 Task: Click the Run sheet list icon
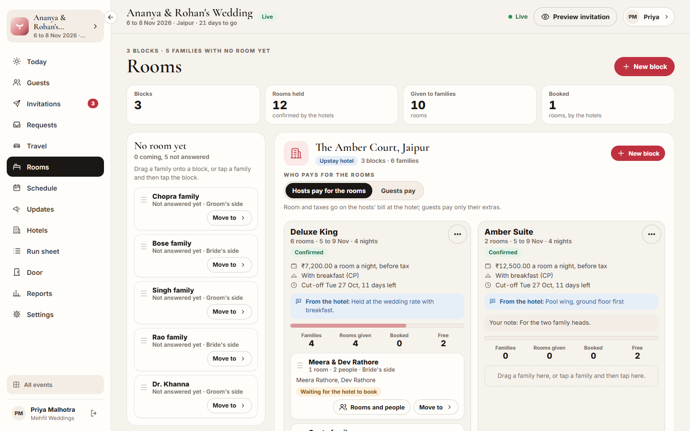17,251
